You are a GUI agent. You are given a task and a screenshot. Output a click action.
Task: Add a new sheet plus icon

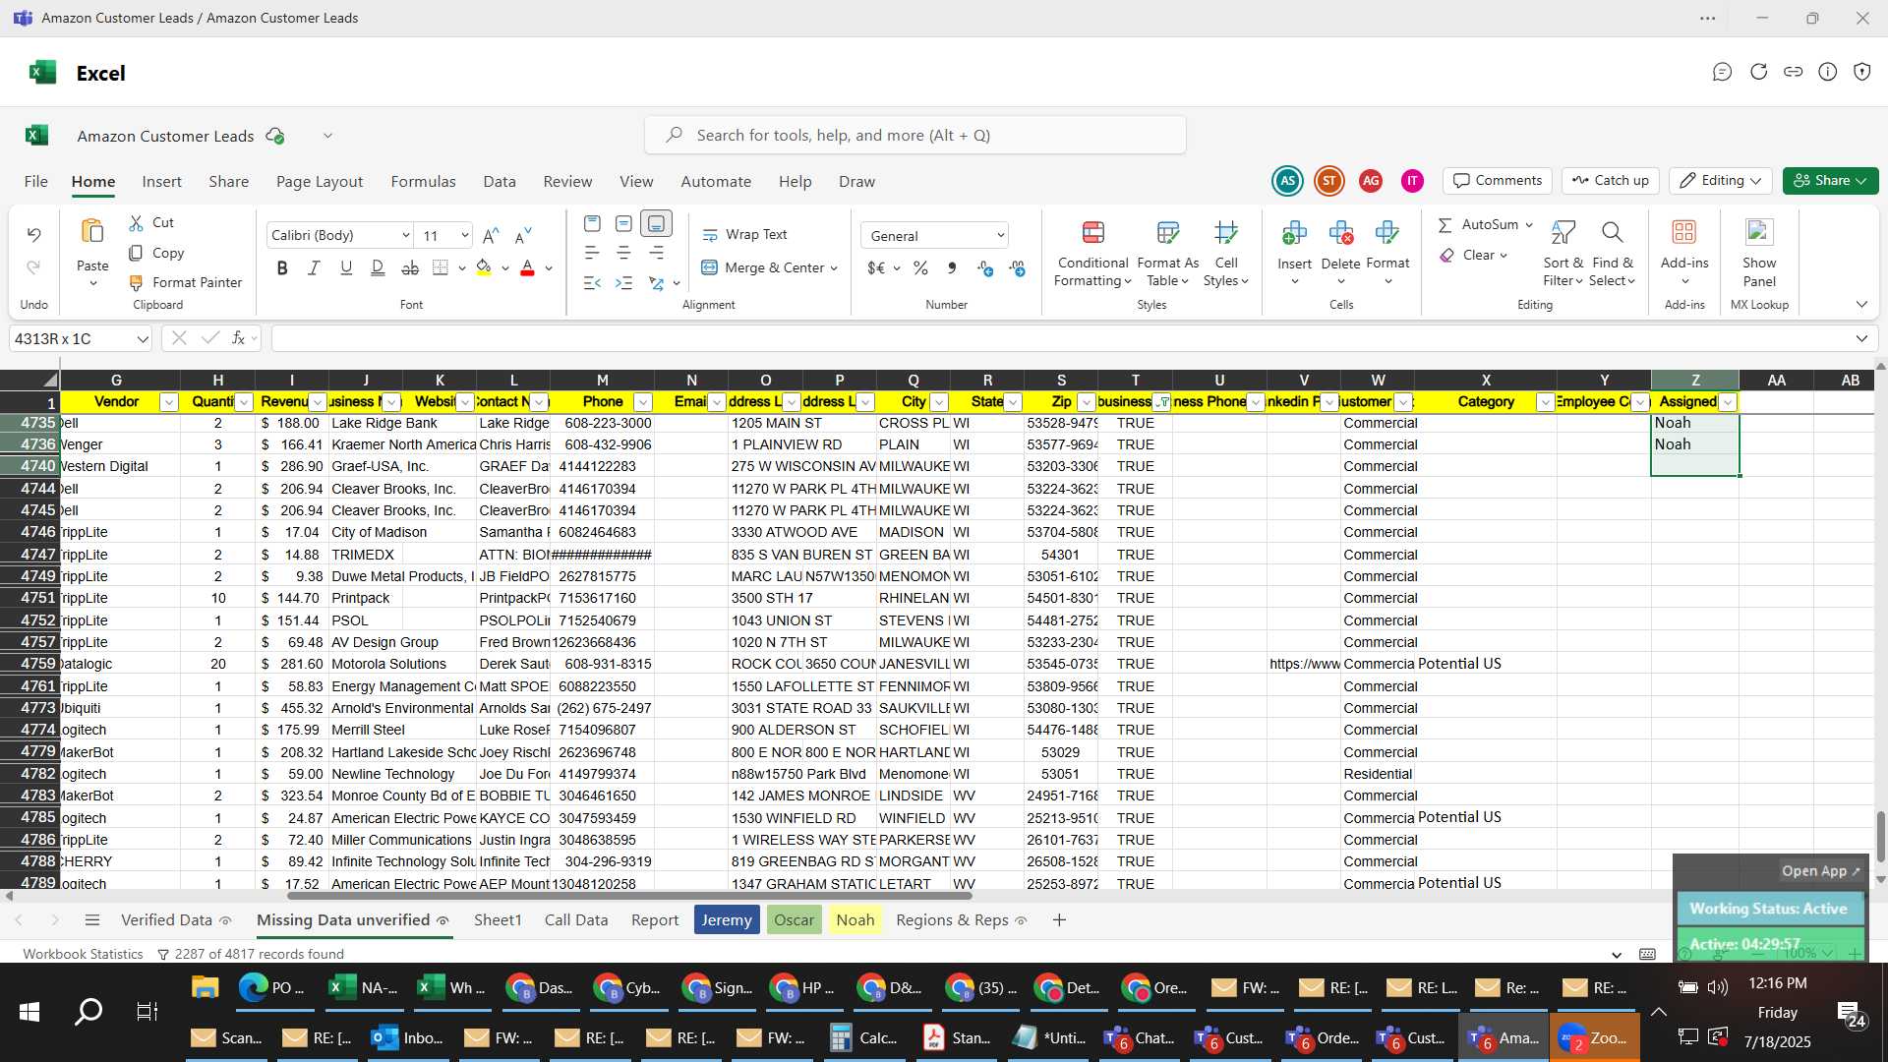1059,920
